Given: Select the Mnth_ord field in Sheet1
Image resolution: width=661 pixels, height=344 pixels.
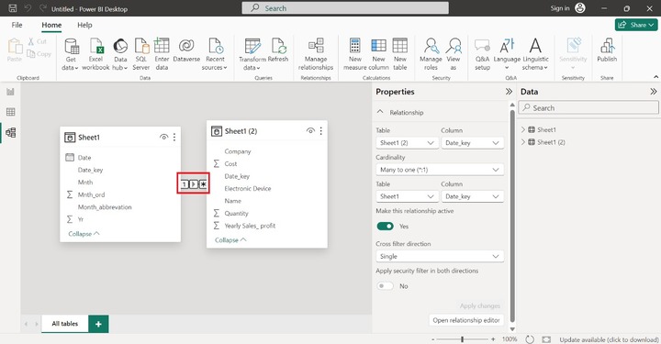Looking at the screenshot, I should coord(92,194).
